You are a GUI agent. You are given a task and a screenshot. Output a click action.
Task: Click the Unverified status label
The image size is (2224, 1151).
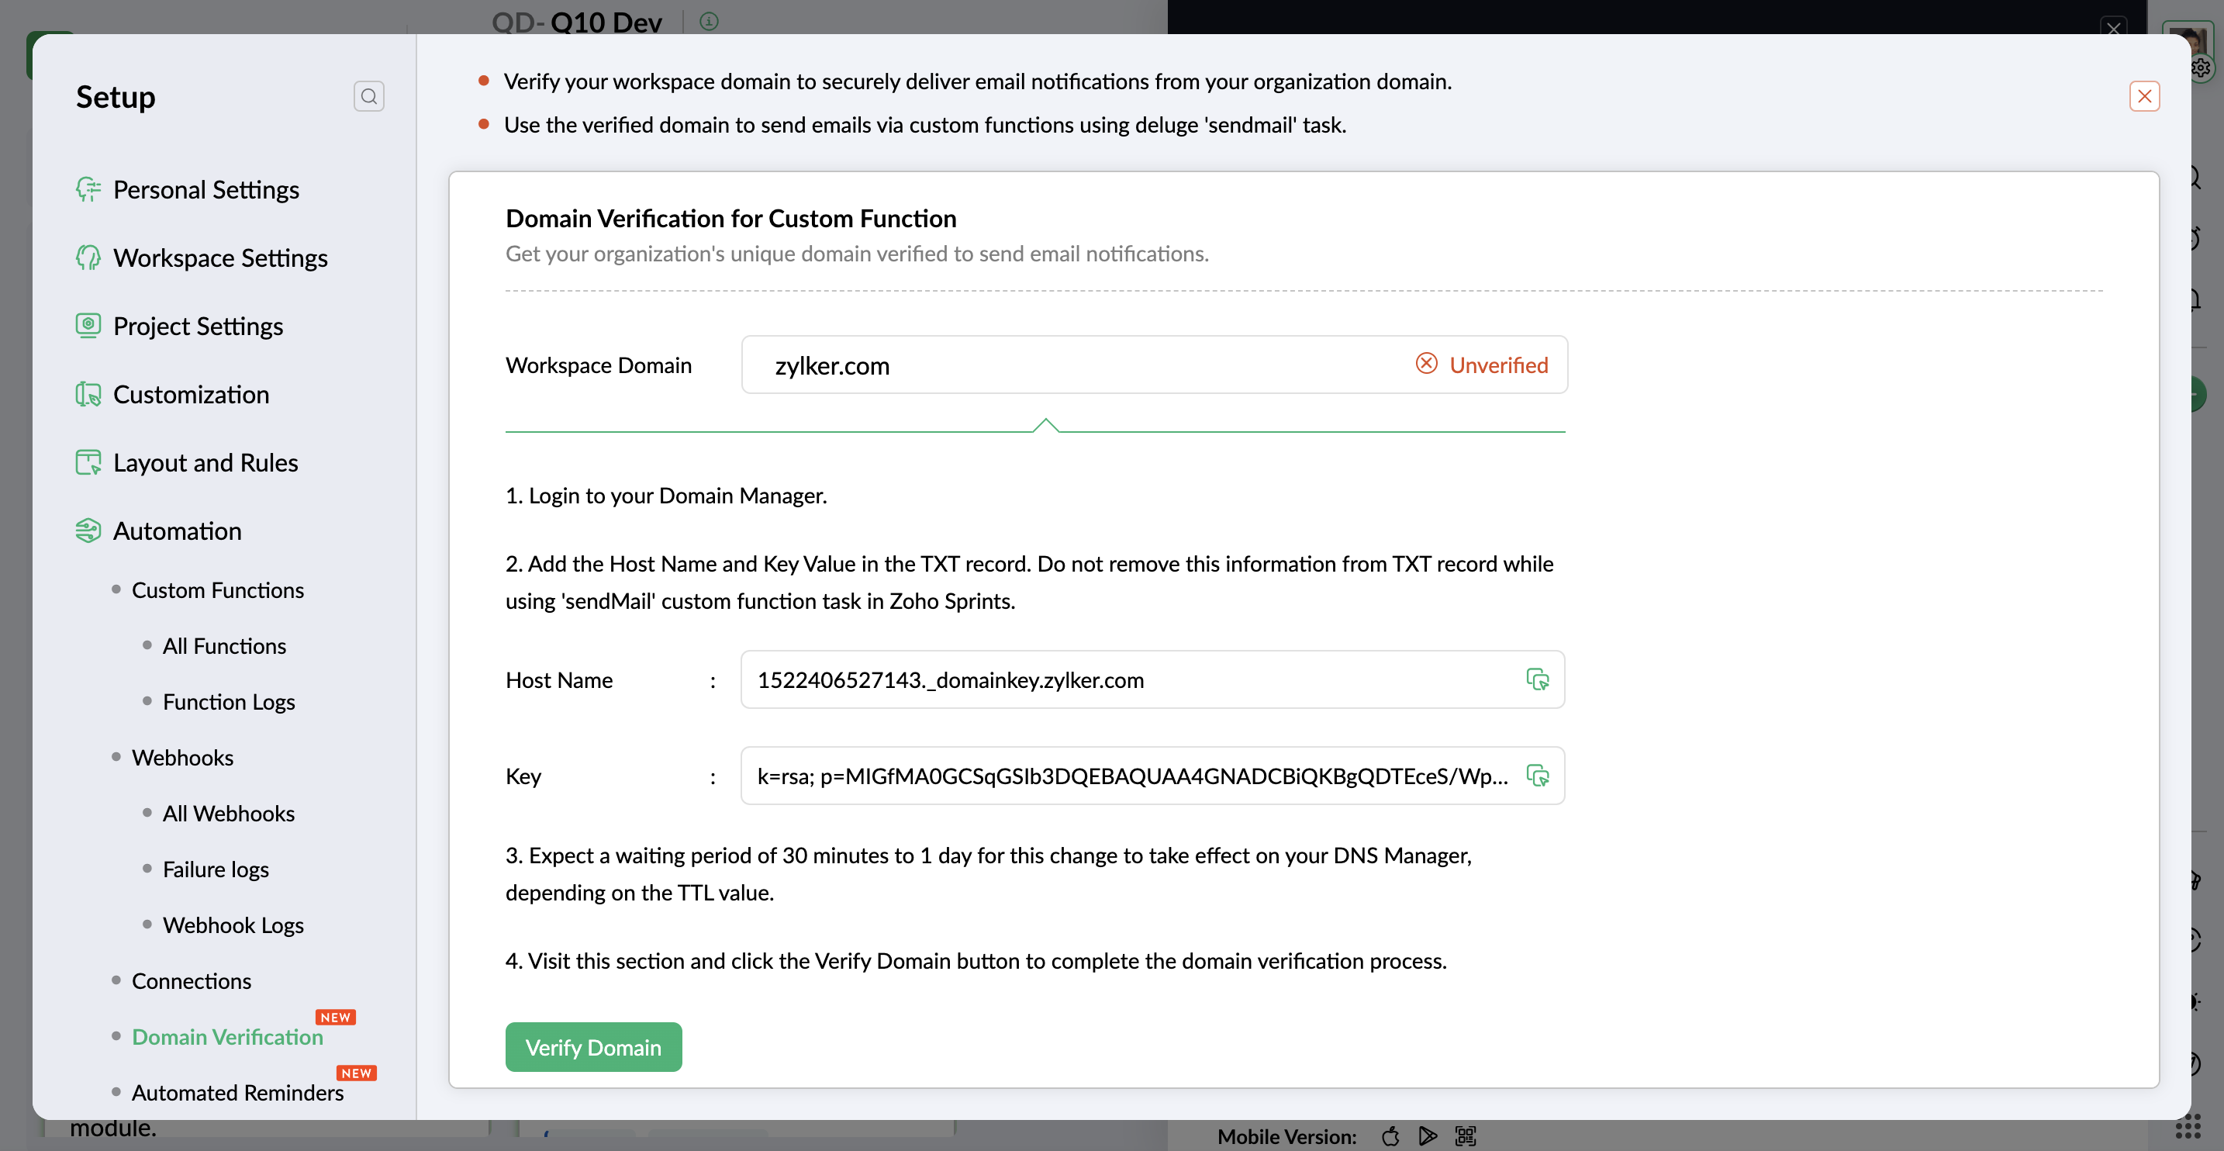(1498, 365)
